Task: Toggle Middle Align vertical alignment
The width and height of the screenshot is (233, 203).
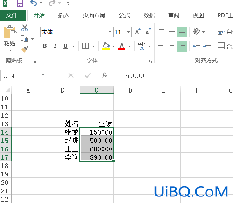Action: pos(172,32)
